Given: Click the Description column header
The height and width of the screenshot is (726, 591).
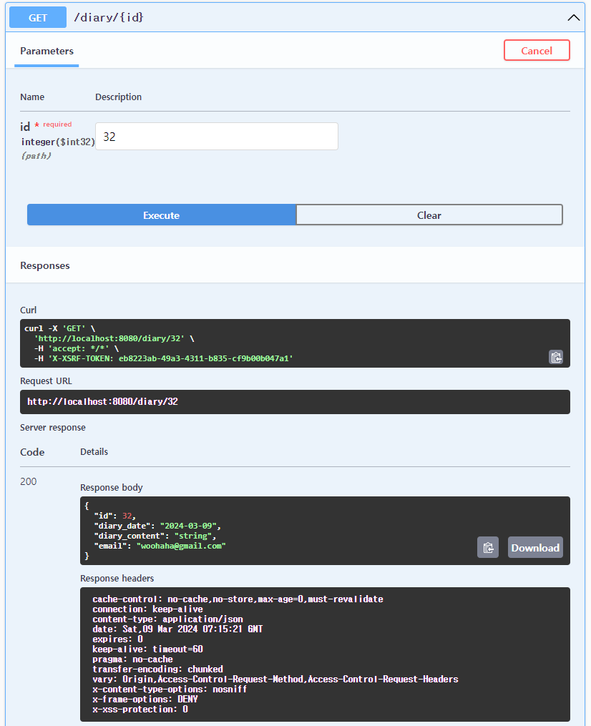Looking at the screenshot, I should [x=119, y=97].
